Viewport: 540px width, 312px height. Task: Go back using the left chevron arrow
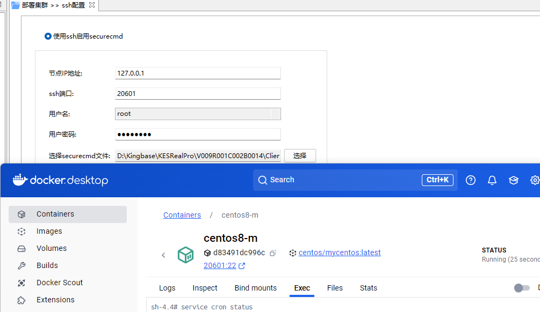163,255
